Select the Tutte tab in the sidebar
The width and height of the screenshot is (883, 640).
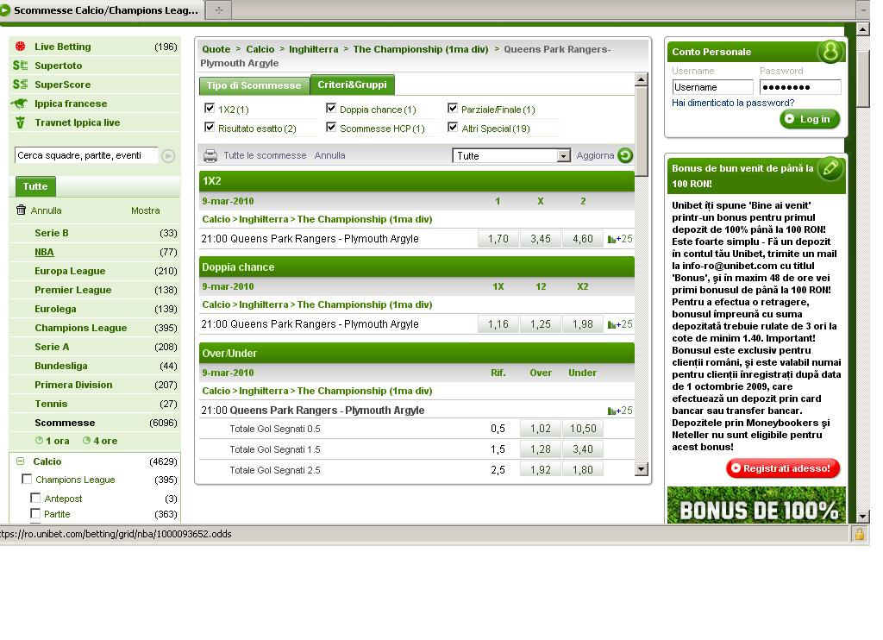[34, 186]
